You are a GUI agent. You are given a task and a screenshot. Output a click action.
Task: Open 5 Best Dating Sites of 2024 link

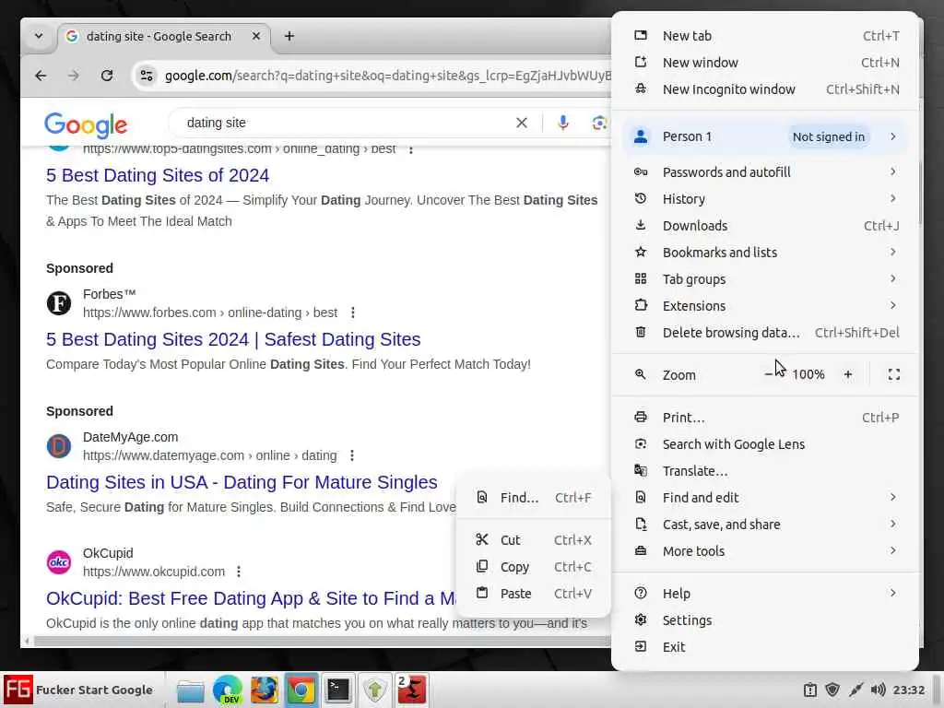158,175
